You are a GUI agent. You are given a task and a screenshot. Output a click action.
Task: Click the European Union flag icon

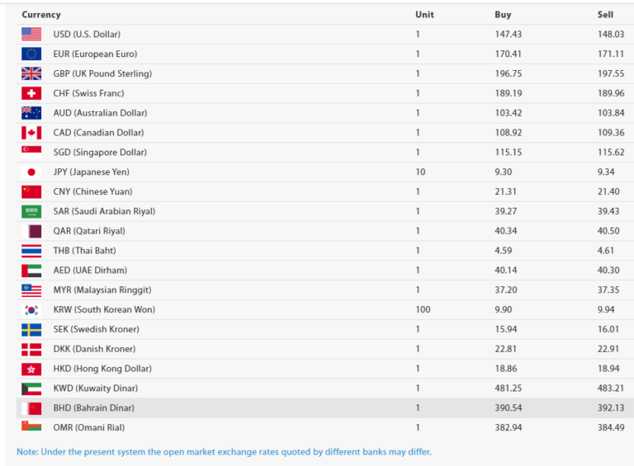pyautogui.click(x=31, y=54)
